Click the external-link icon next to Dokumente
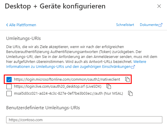The image size is (167, 127). 160,25
